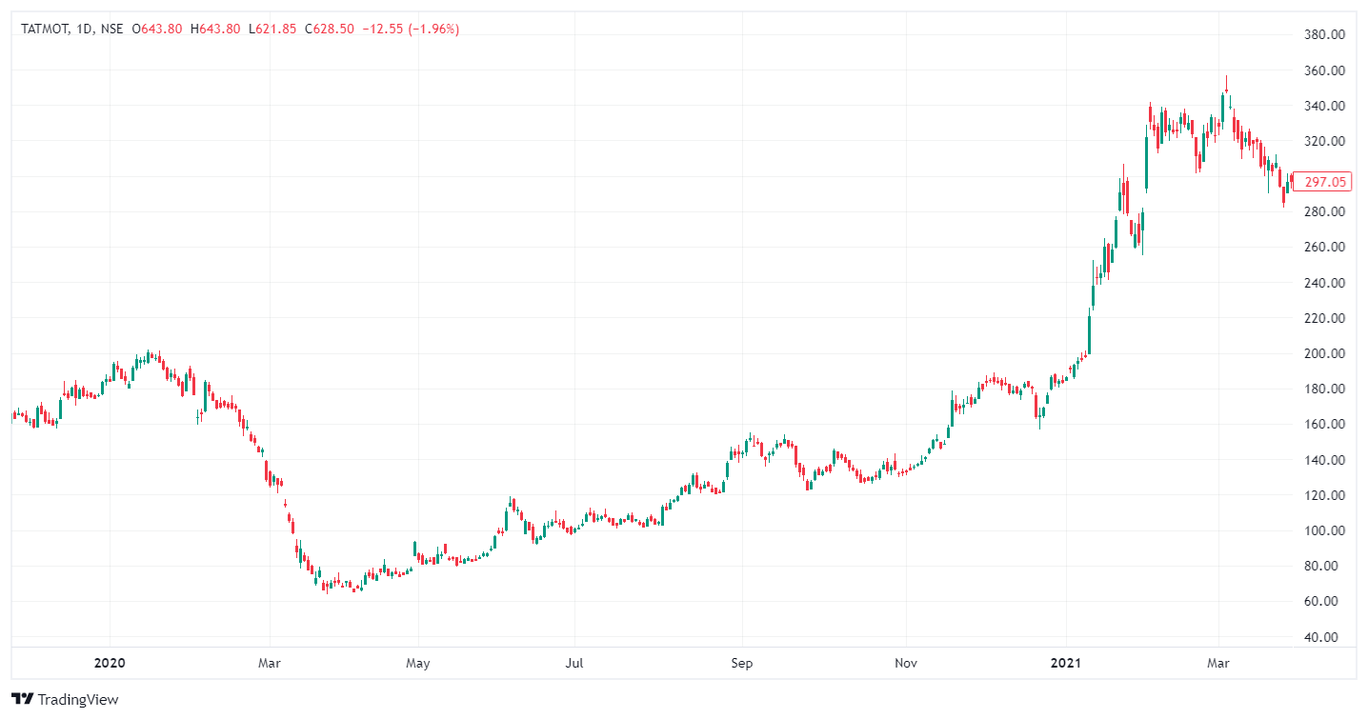Click the Jul label on time axis
Viewport: 1368px width, 719px height.
tap(574, 662)
